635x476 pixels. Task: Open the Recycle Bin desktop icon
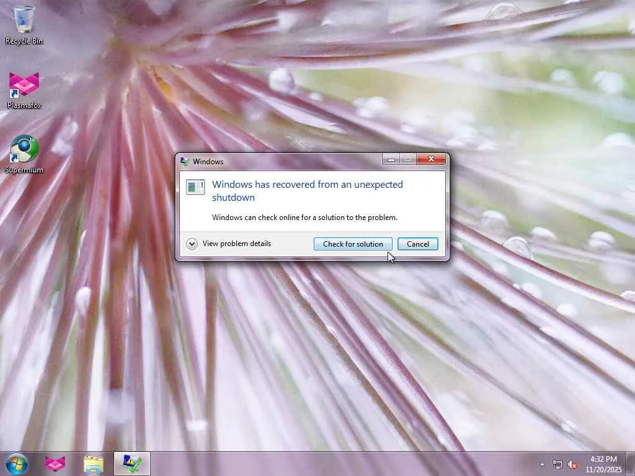(24, 25)
